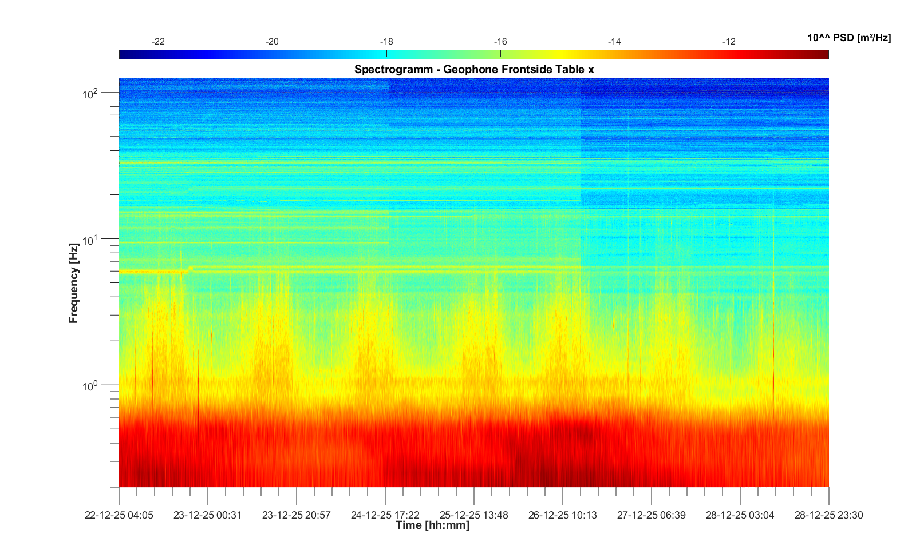This screenshot has height=542, width=916.
Task: Click the 'Frequency [Hz]' y-axis label
Action: click(x=73, y=283)
